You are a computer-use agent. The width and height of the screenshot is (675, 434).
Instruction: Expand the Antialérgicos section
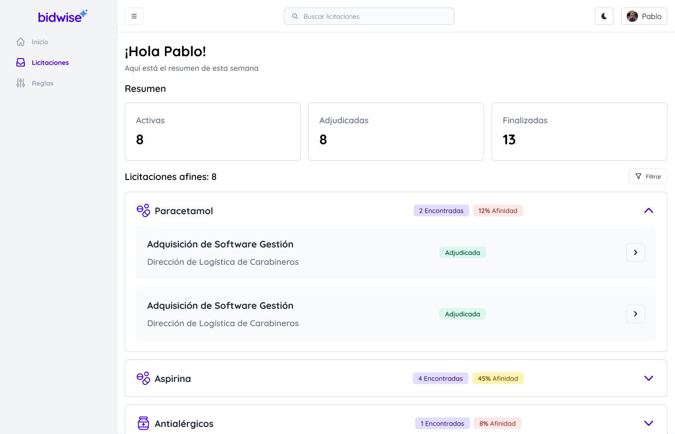(649, 423)
